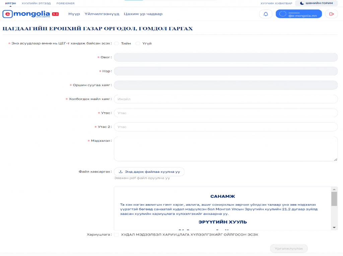The image size is (343, 256).
Task: Open the Цахим ур чадвар menu
Action: click(143, 14)
